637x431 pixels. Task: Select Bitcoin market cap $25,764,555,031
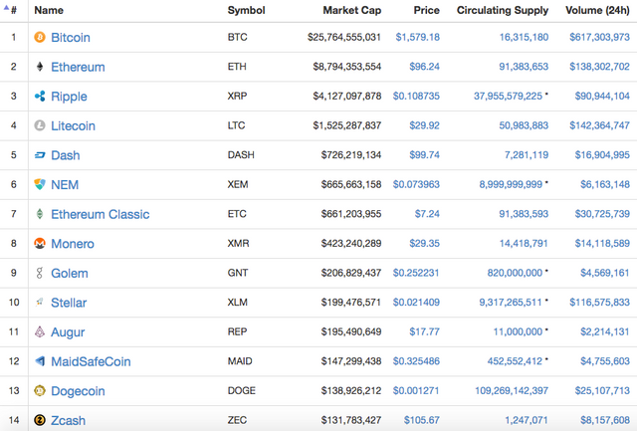344,37
